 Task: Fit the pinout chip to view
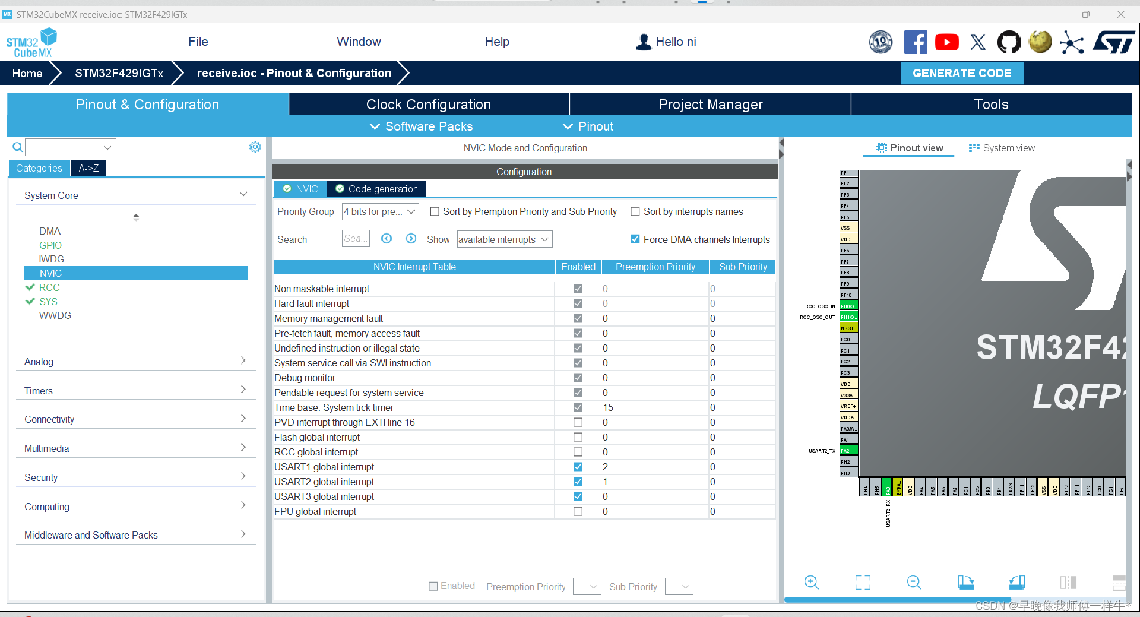(863, 583)
